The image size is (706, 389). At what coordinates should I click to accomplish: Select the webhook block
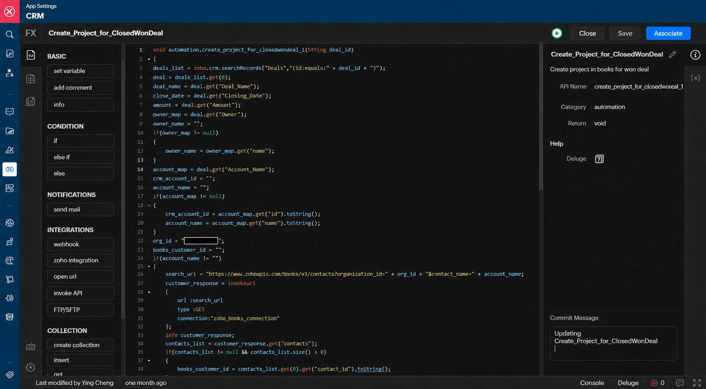[81, 244]
